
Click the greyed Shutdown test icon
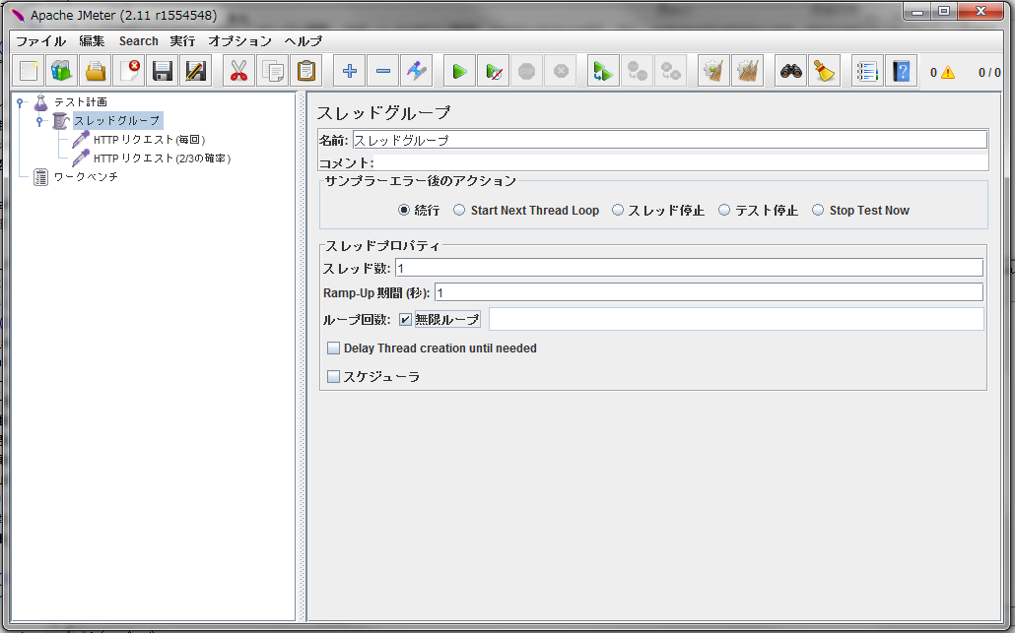point(561,71)
